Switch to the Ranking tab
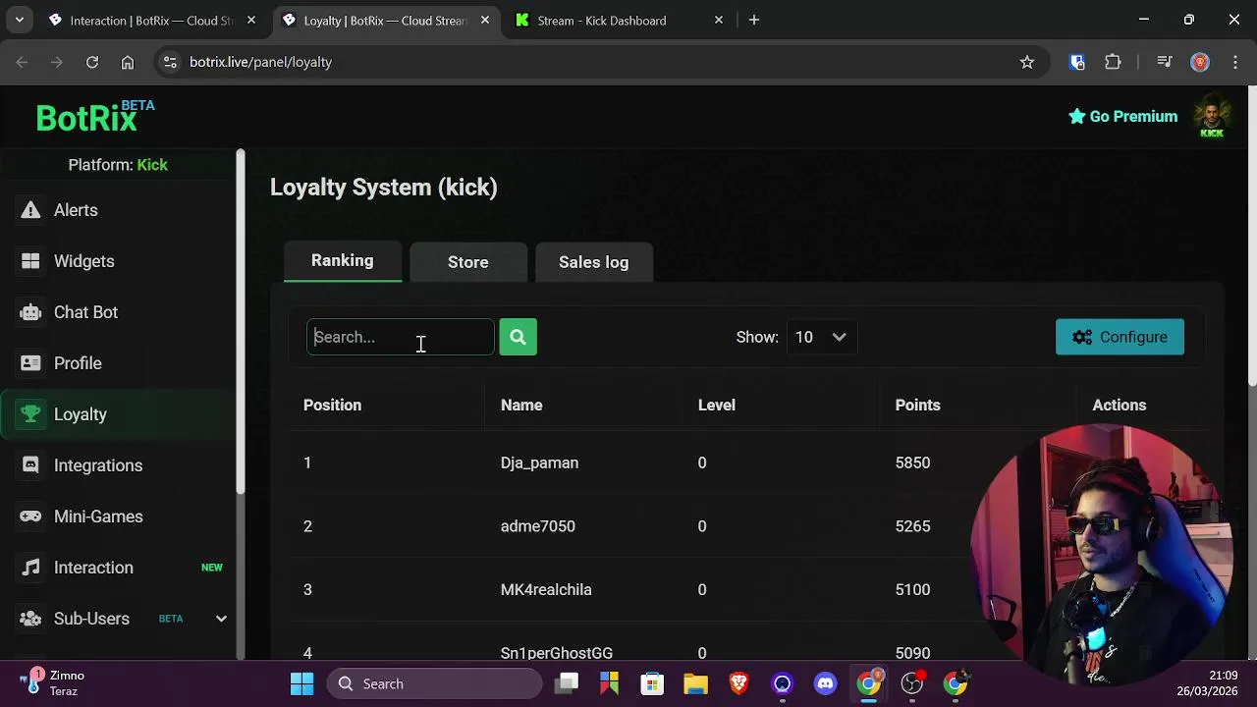Image resolution: width=1257 pixels, height=707 pixels. tap(343, 261)
